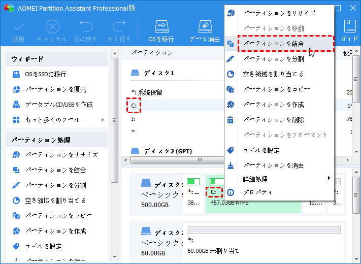Click ディスク2 60.00GB label in disk map

pyautogui.click(x=161, y=242)
